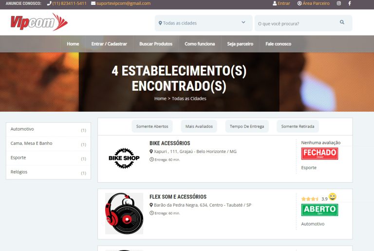Click the search magnifier icon
Screen dimensions: 374x251
(342, 22)
